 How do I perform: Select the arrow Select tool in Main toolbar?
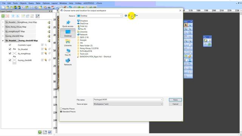pos(186,25)
